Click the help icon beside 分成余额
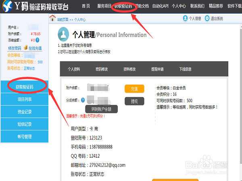 pyautogui.click(x=83, y=100)
